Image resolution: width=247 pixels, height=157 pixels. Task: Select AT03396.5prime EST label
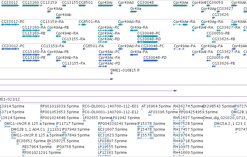163,112
